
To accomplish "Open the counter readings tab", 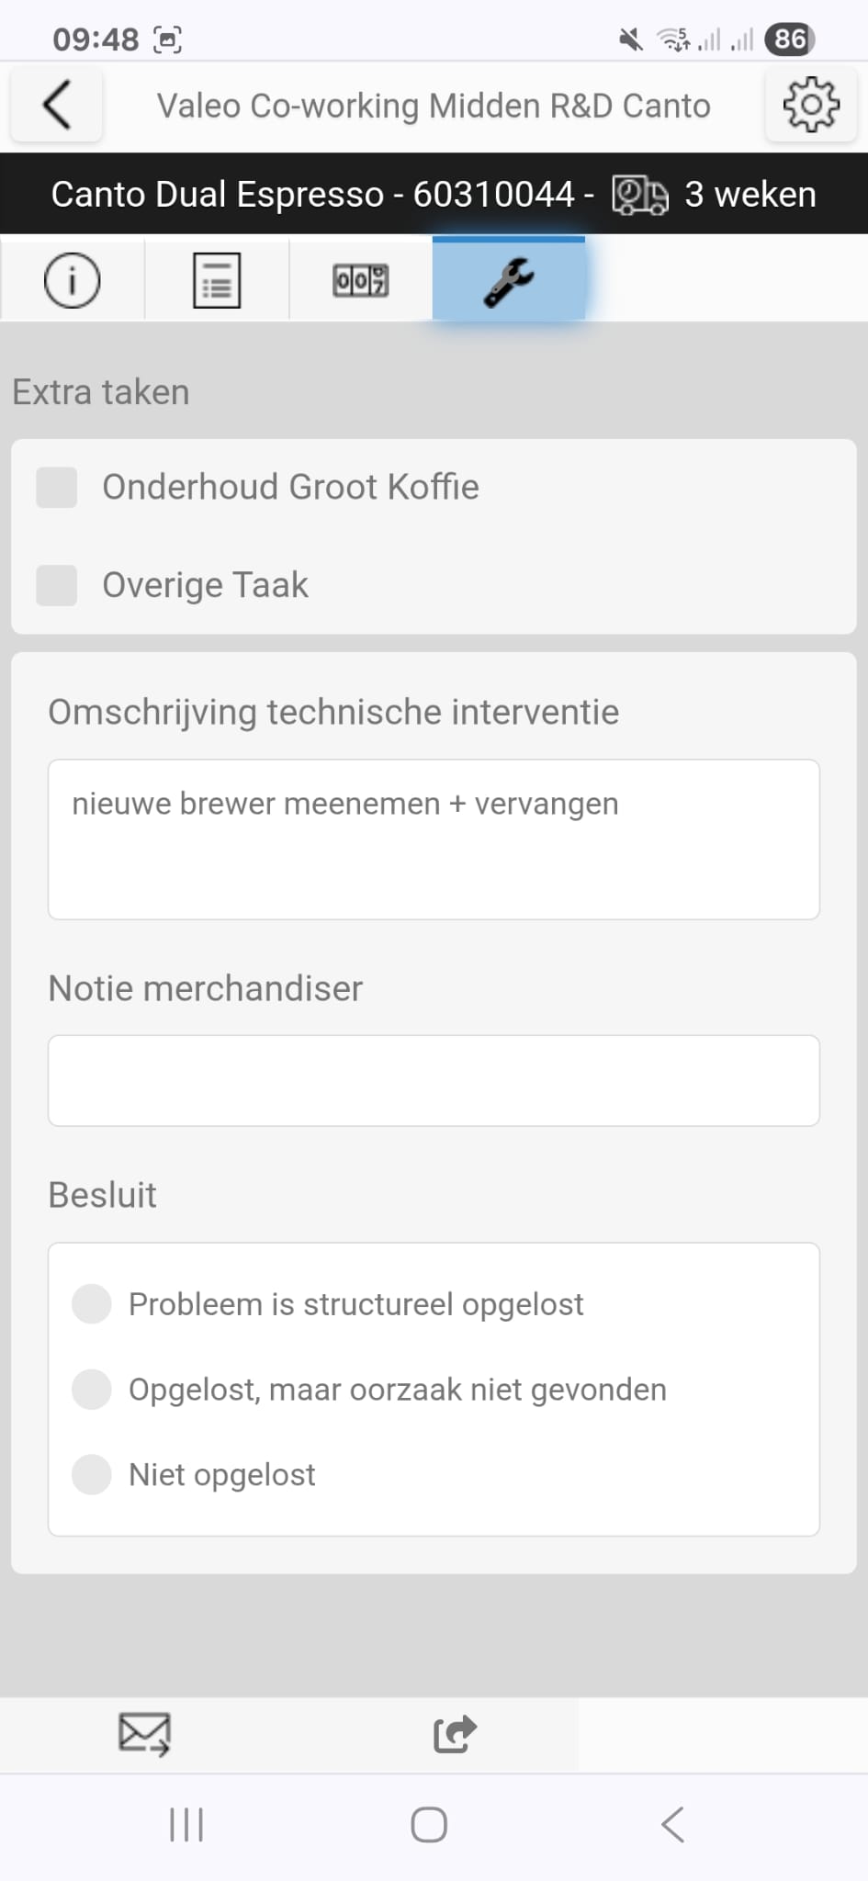I will [360, 280].
